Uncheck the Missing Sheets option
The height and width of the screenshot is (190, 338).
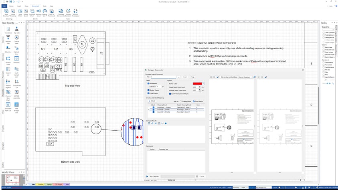148,90
